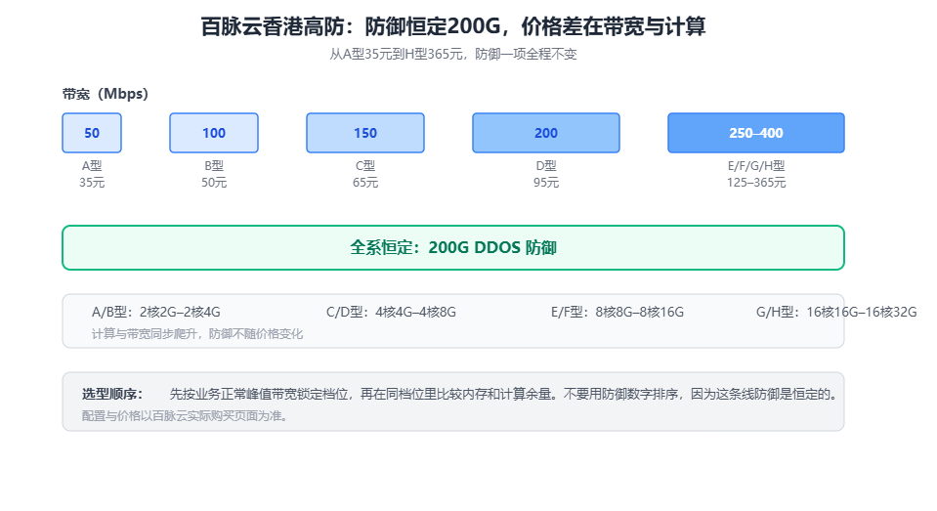Click the 50 Mbps bandwidth box
Viewport: 937px width, 511px height.
pos(92,133)
